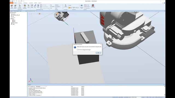Image resolution: width=175 pixels, height=98 pixels.
Task: Click View Robot at Target
Action: click(x=45, y=8)
